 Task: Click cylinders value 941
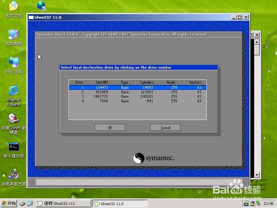coord(150,101)
